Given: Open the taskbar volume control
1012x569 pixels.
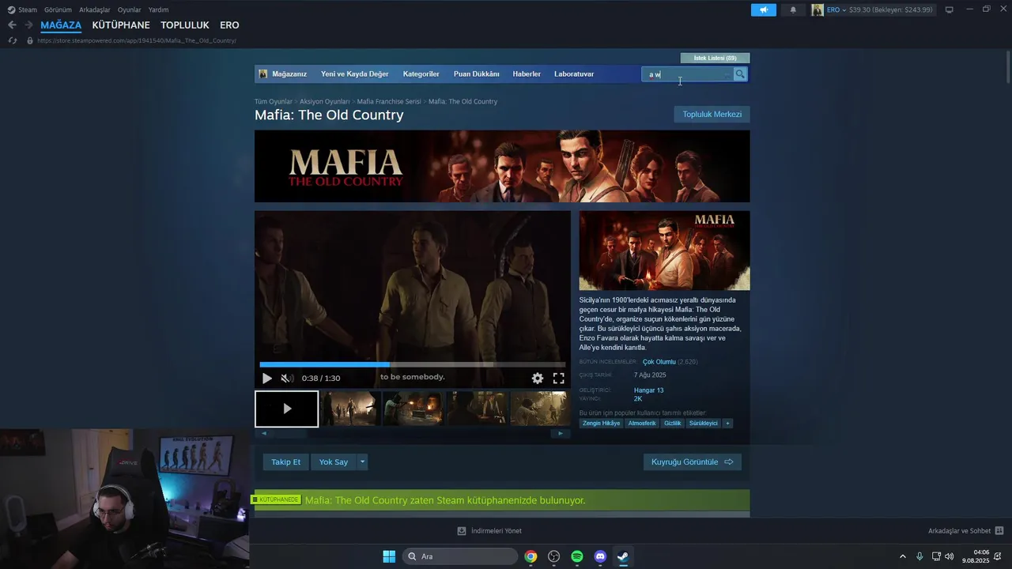Looking at the screenshot, I should tap(949, 556).
